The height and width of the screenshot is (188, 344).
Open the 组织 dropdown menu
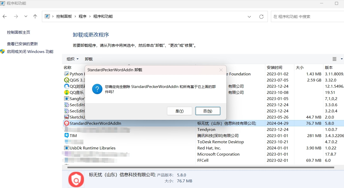tap(73, 59)
